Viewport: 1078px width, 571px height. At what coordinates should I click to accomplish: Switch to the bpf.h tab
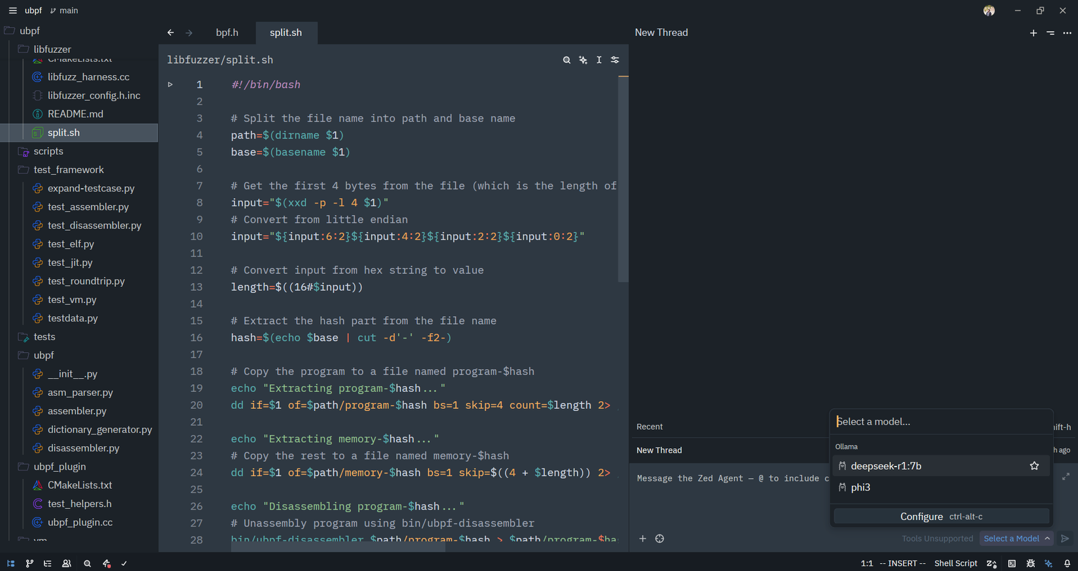coord(227,33)
